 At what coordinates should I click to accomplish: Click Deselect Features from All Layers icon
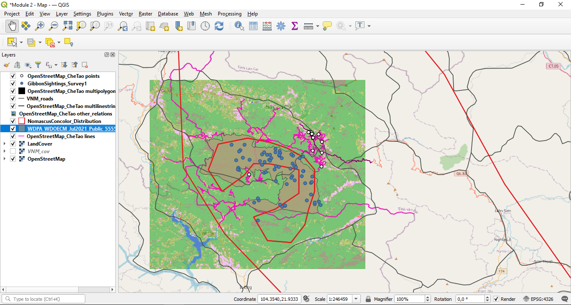tap(50, 42)
